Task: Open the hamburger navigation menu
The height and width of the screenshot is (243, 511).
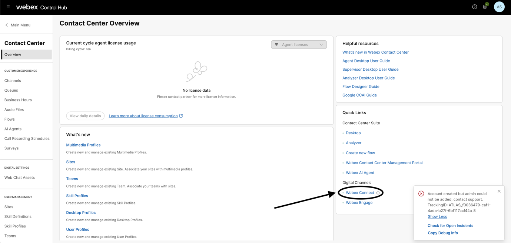Action: pos(8,7)
